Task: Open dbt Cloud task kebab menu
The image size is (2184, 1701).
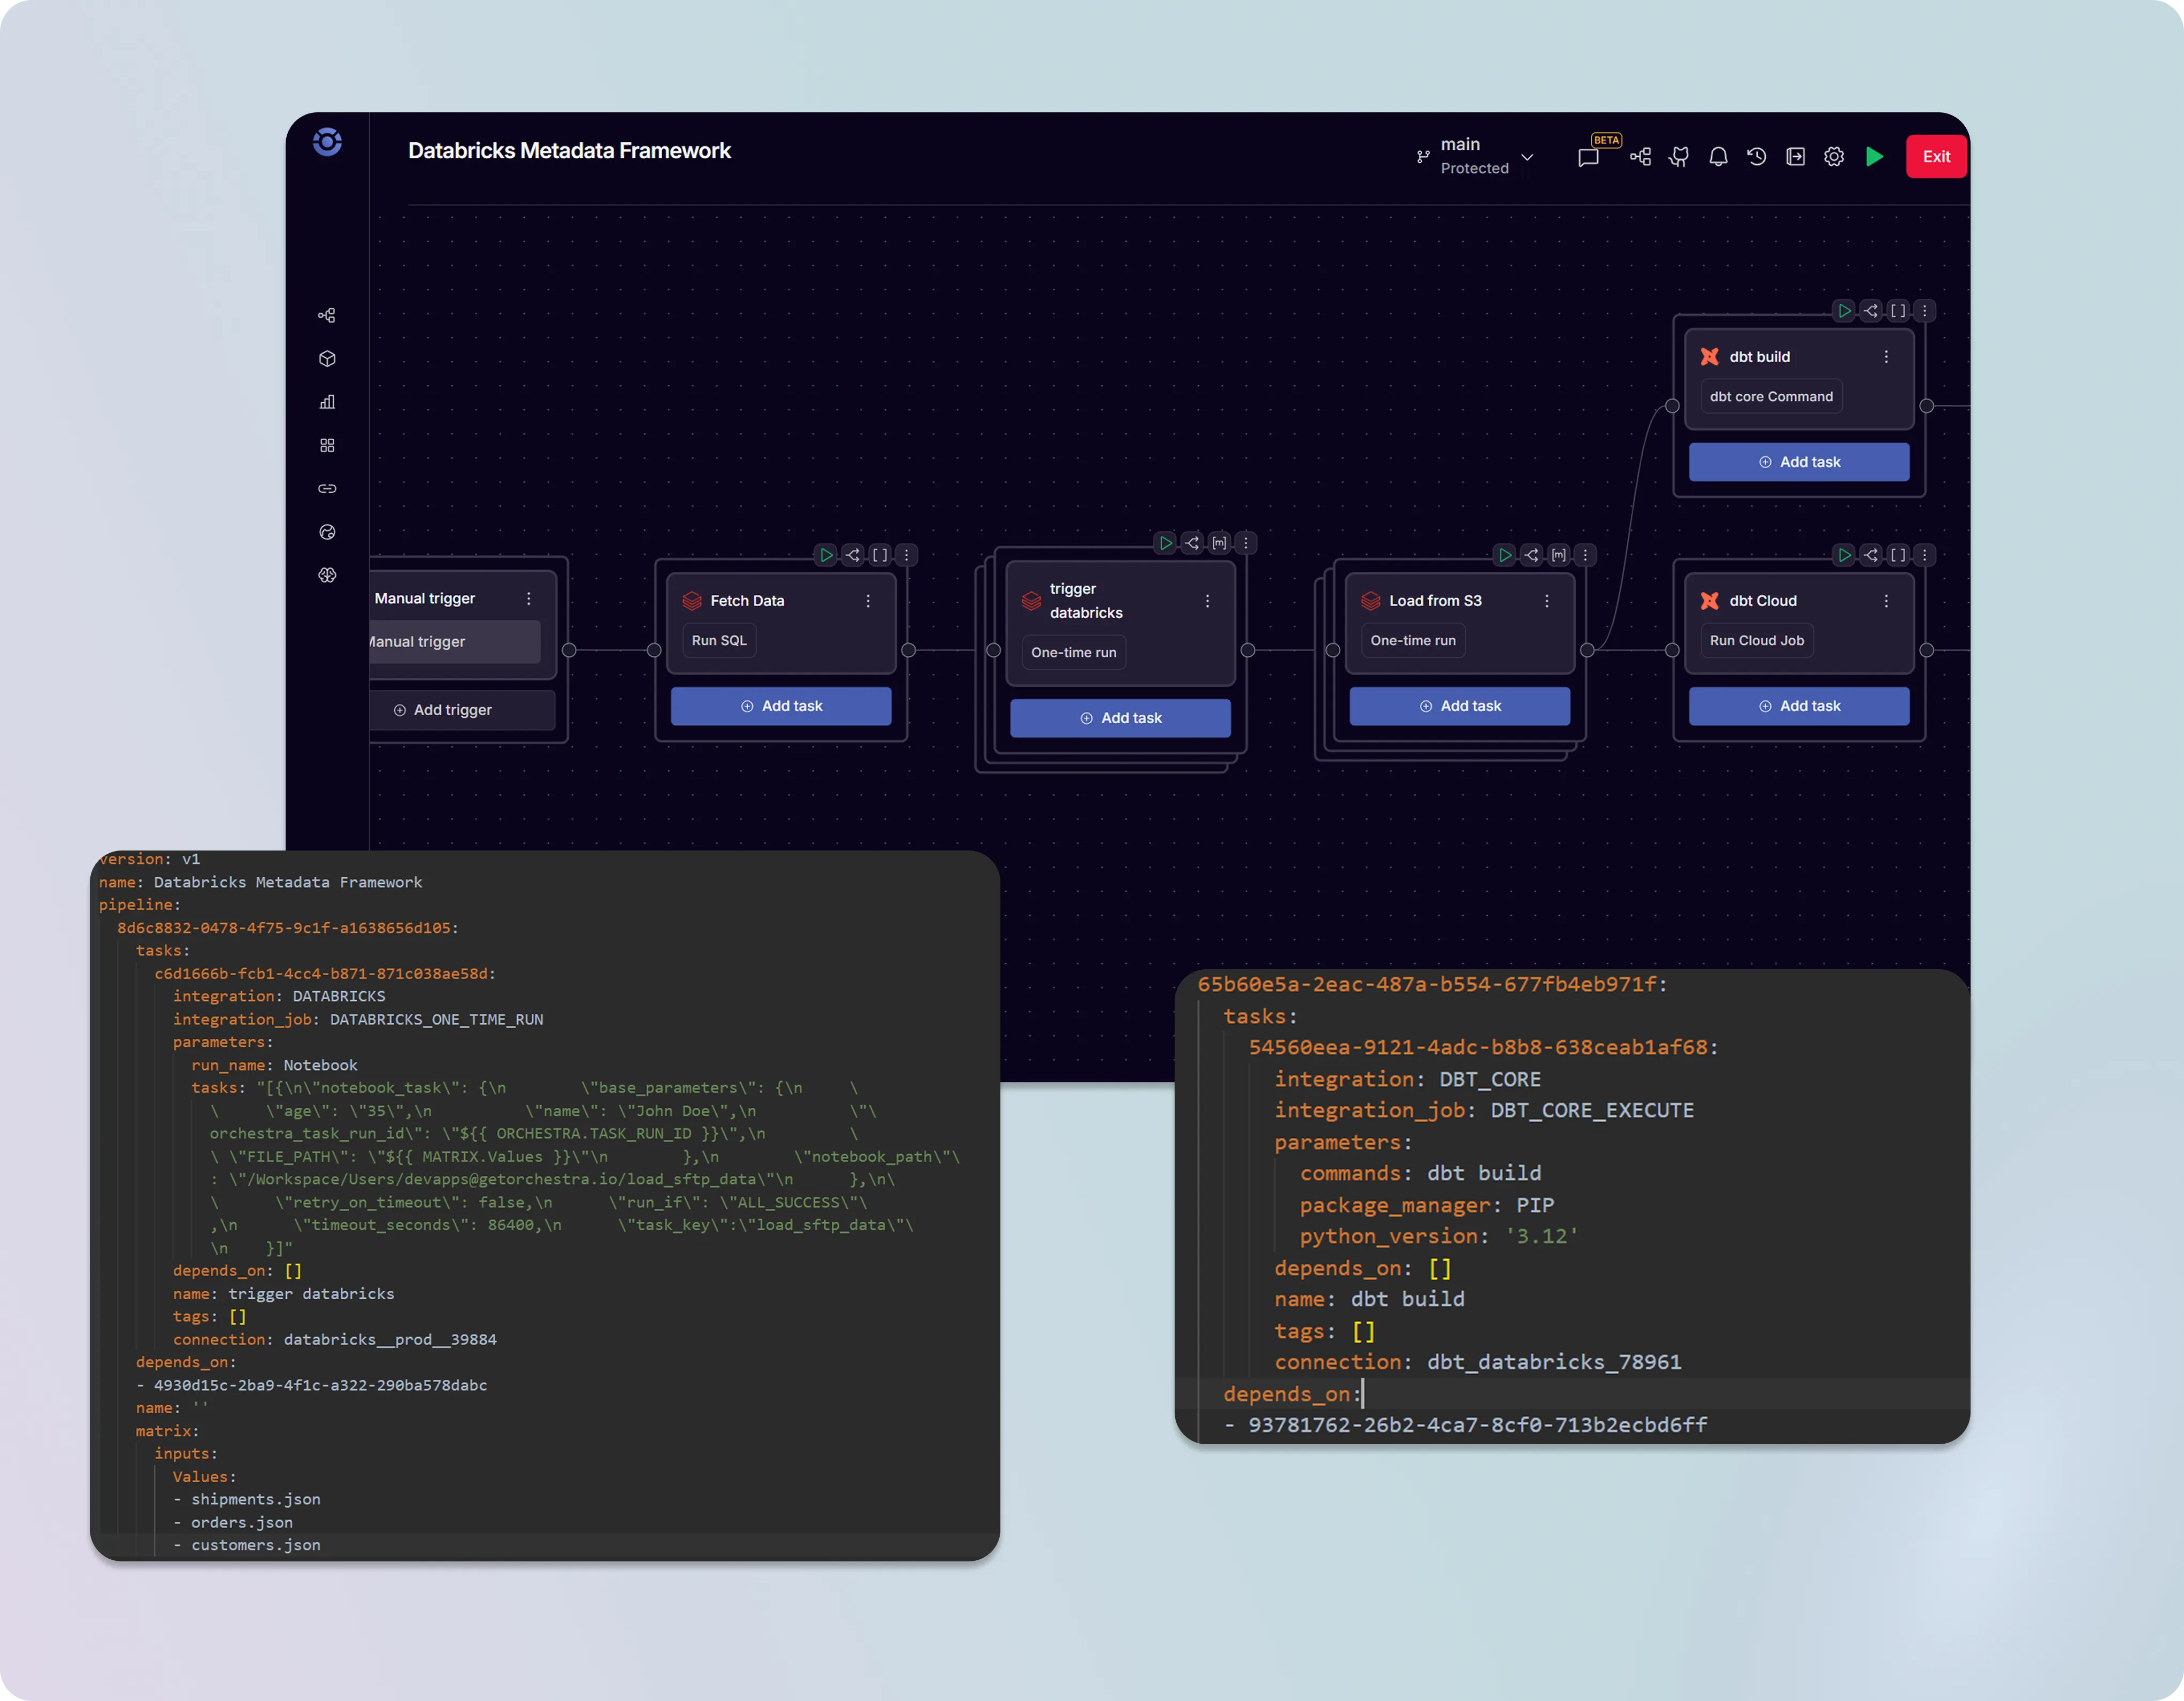Action: pyautogui.click(x=1886, y=601)
